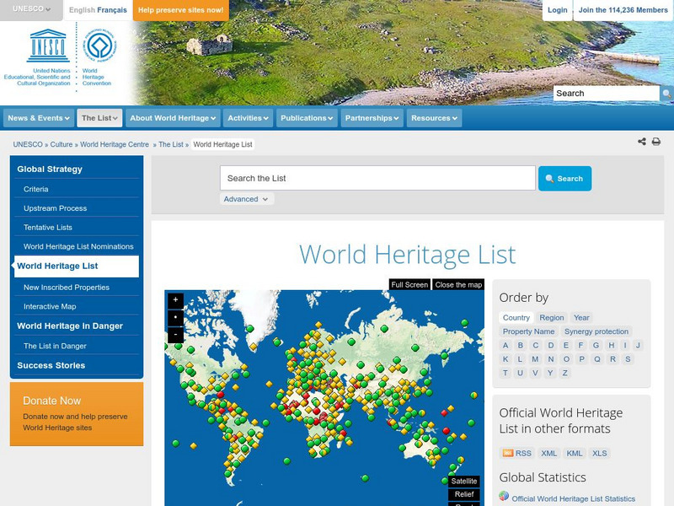Click the print icon near the breadcrumb
674x506 pixels.
[656, 142]
